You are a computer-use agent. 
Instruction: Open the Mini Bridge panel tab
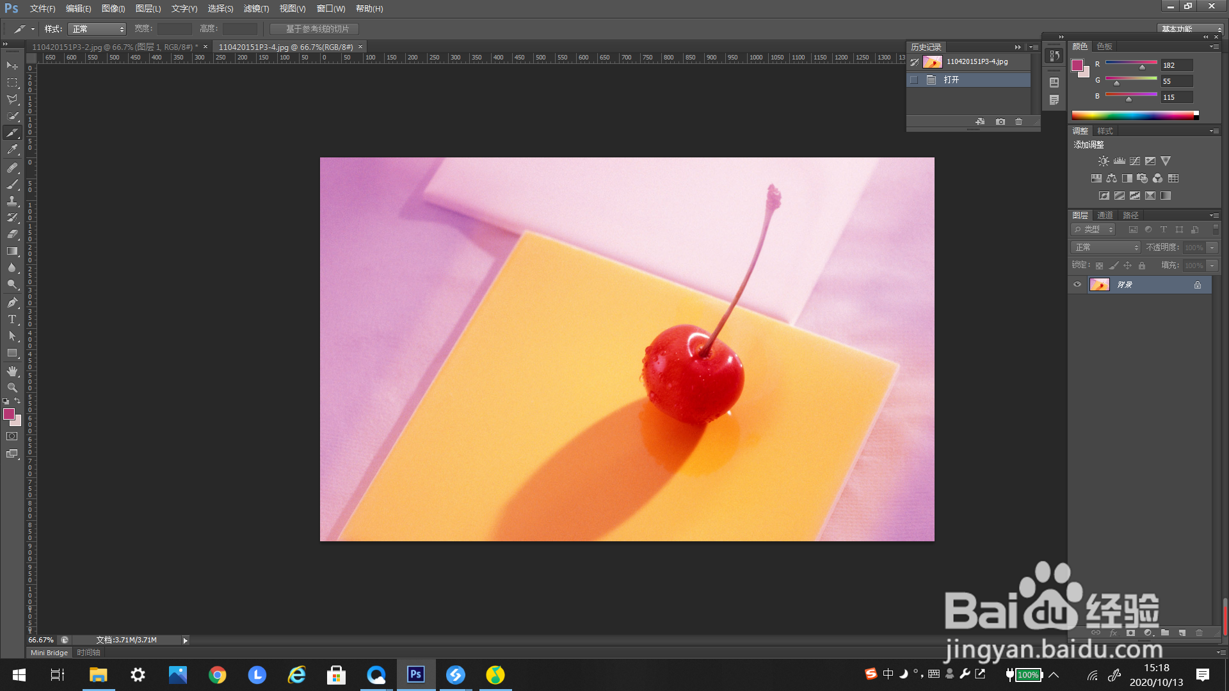tap(49, 653)
